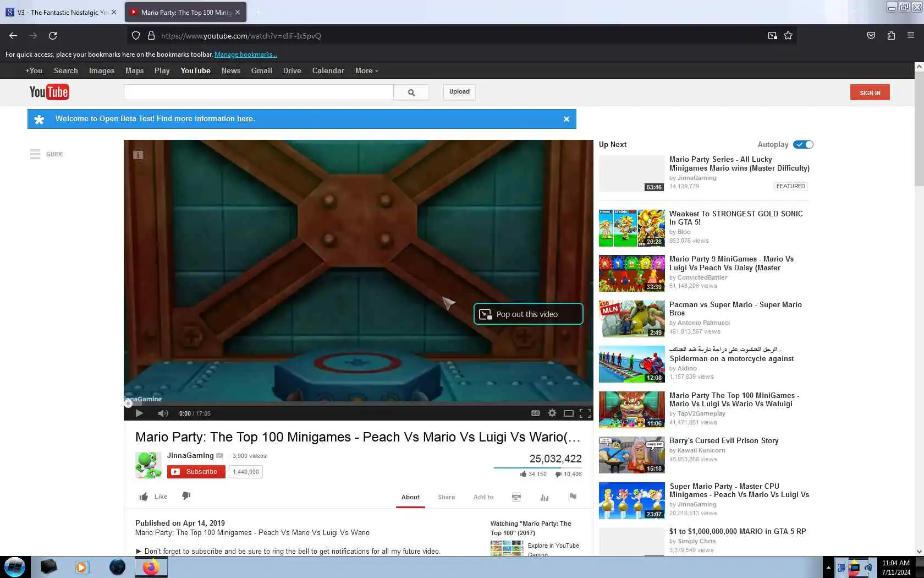Open the 'here' link in the banner
The height and width of the screenshot is (578, 924).
(245, 119)
